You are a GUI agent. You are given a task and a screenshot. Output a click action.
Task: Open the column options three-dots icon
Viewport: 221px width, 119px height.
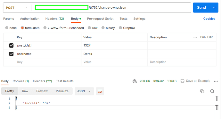coord(195,37)
